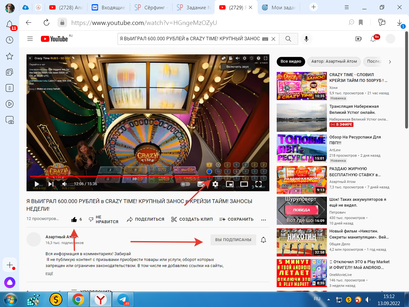Image resolution: width=409 pixels, height=307 pixels.
Task: Open Google Chrome from taskbar
Action: (78, 300)
